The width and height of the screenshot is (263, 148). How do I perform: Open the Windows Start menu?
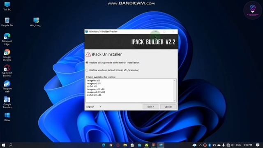(x=3, y=145)
